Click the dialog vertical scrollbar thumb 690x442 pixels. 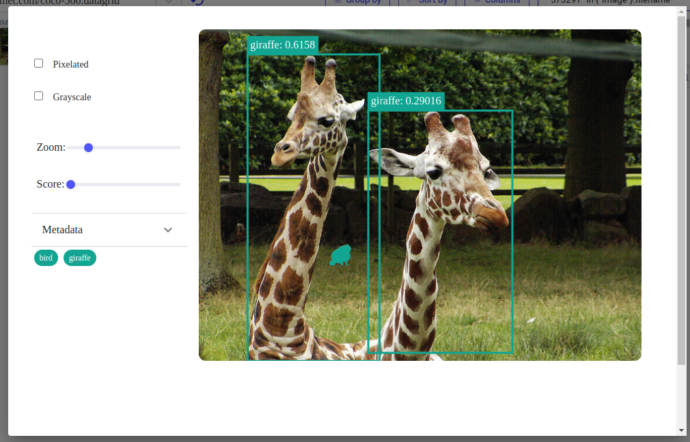(x=682, y=190)
